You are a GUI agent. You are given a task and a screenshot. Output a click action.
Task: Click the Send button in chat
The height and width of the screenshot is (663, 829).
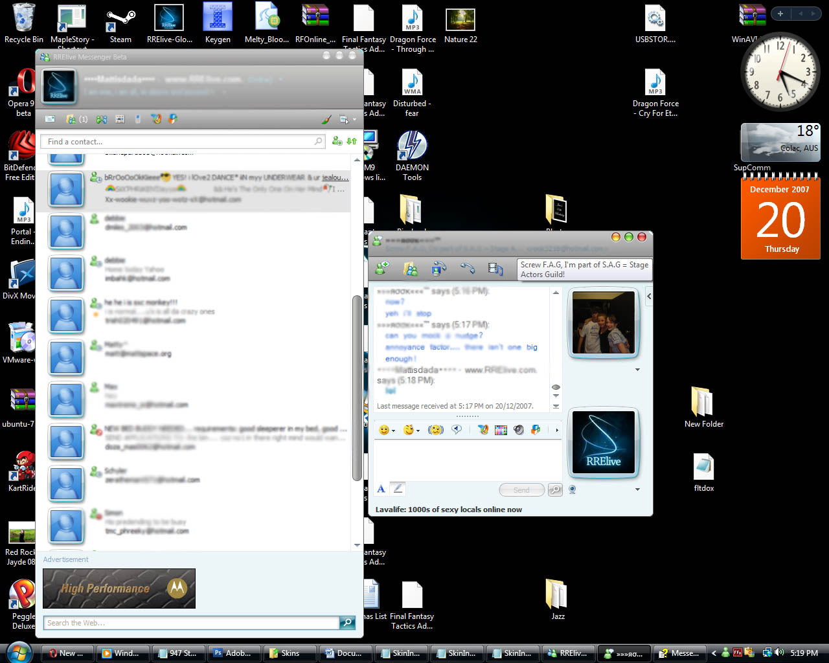click(521, 490)
